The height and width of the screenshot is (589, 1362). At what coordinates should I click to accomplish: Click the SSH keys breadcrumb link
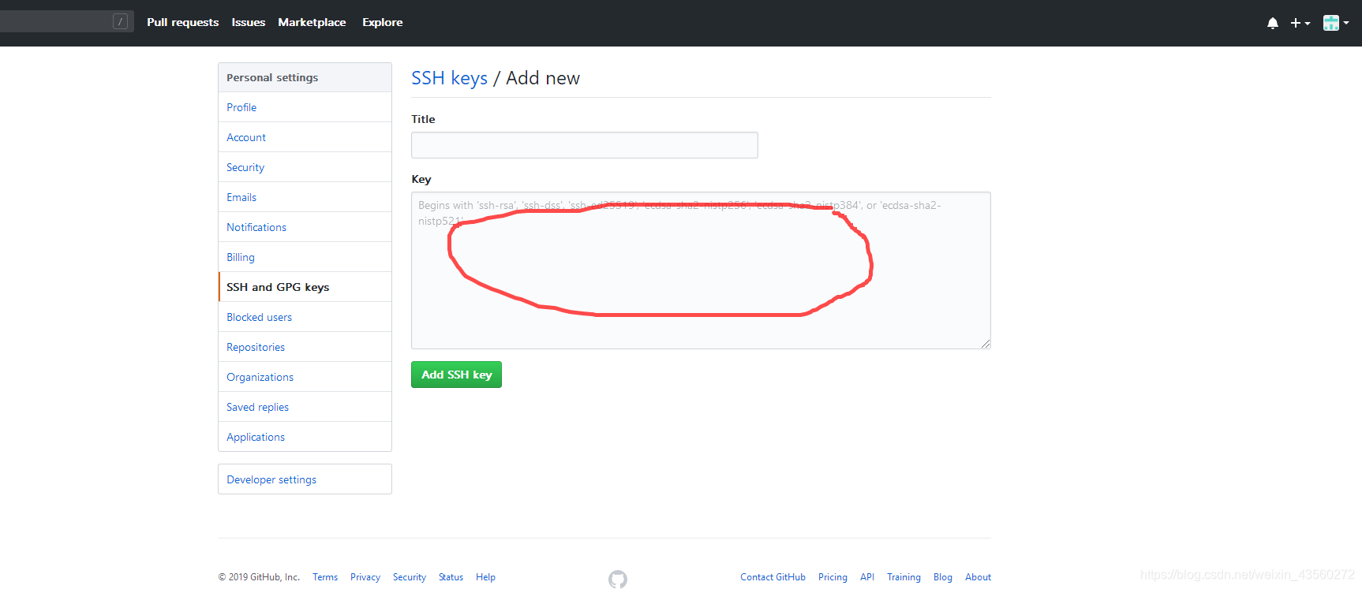click(449, 78)
